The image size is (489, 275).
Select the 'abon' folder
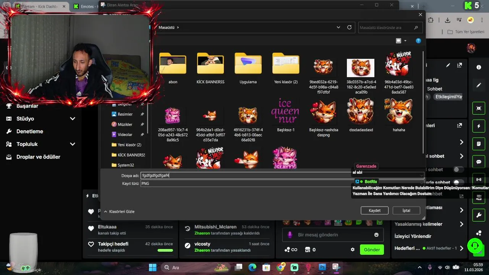173,68
